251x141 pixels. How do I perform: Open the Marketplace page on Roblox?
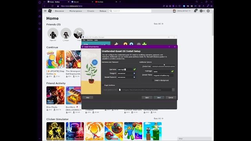pos(76,11)
